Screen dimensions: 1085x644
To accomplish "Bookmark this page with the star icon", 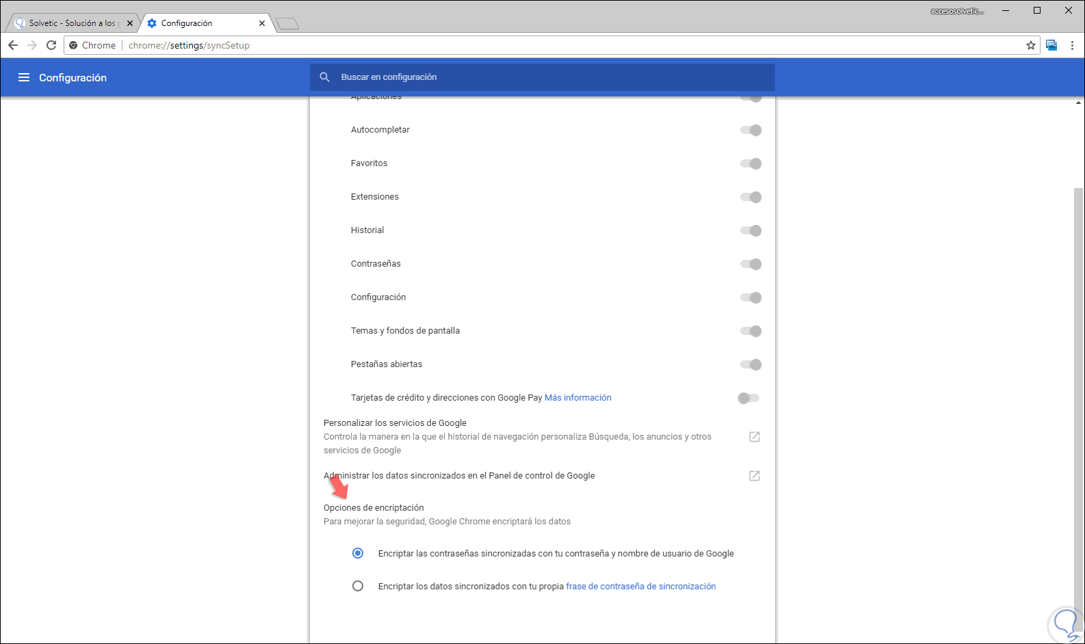I will [x=1031, y=45].
